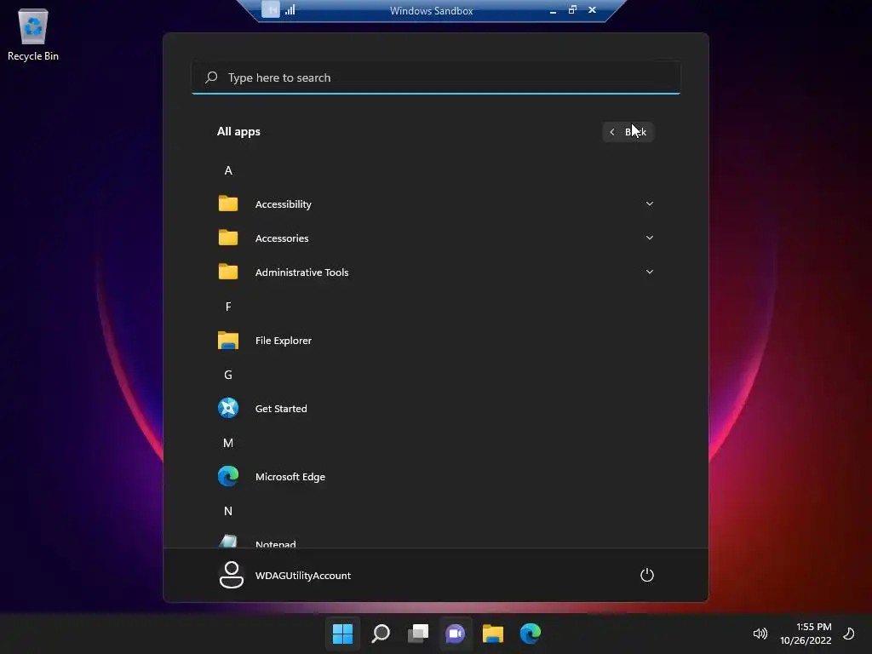
Task: Click the Sandbox connection signal bars icon
Action: (290, 10)
